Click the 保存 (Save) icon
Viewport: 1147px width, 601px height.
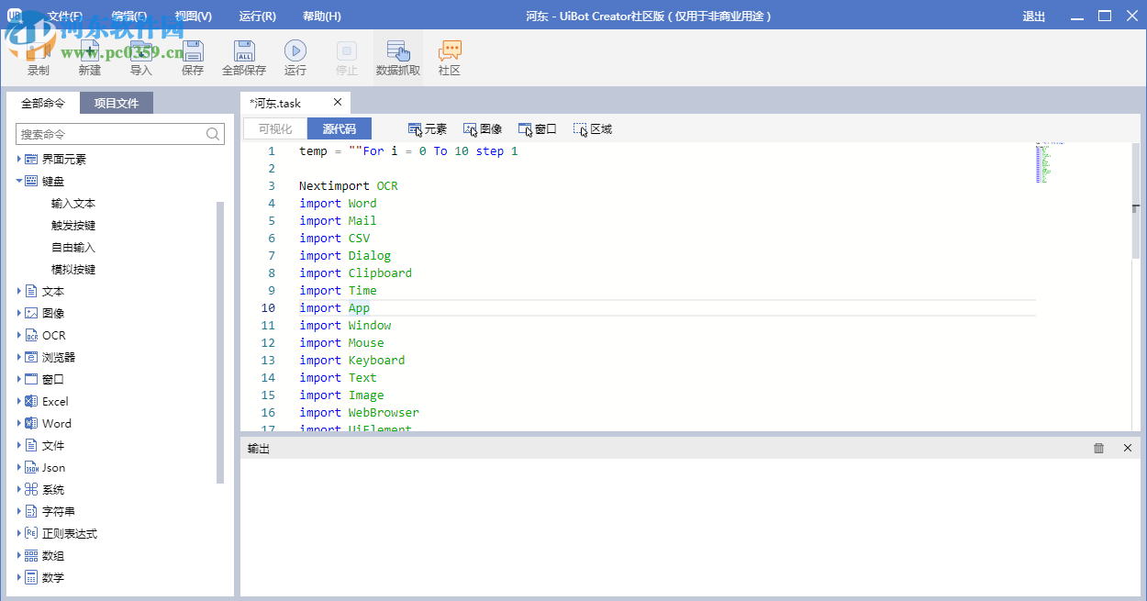[192, 55]
